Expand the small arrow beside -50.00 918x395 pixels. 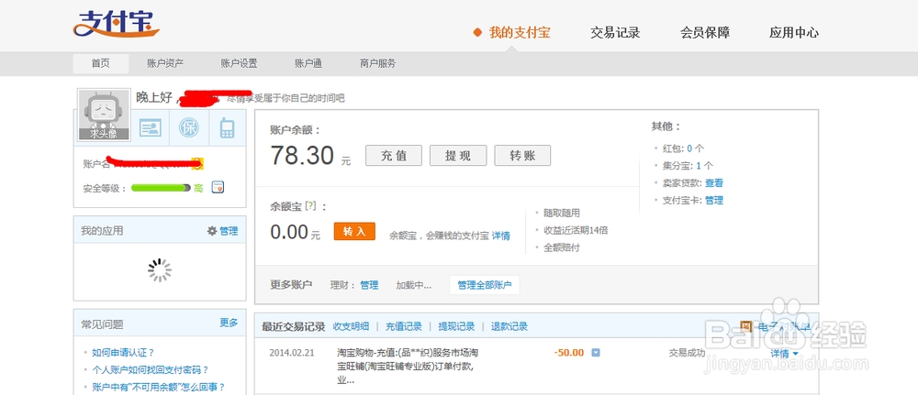point(596,352)
